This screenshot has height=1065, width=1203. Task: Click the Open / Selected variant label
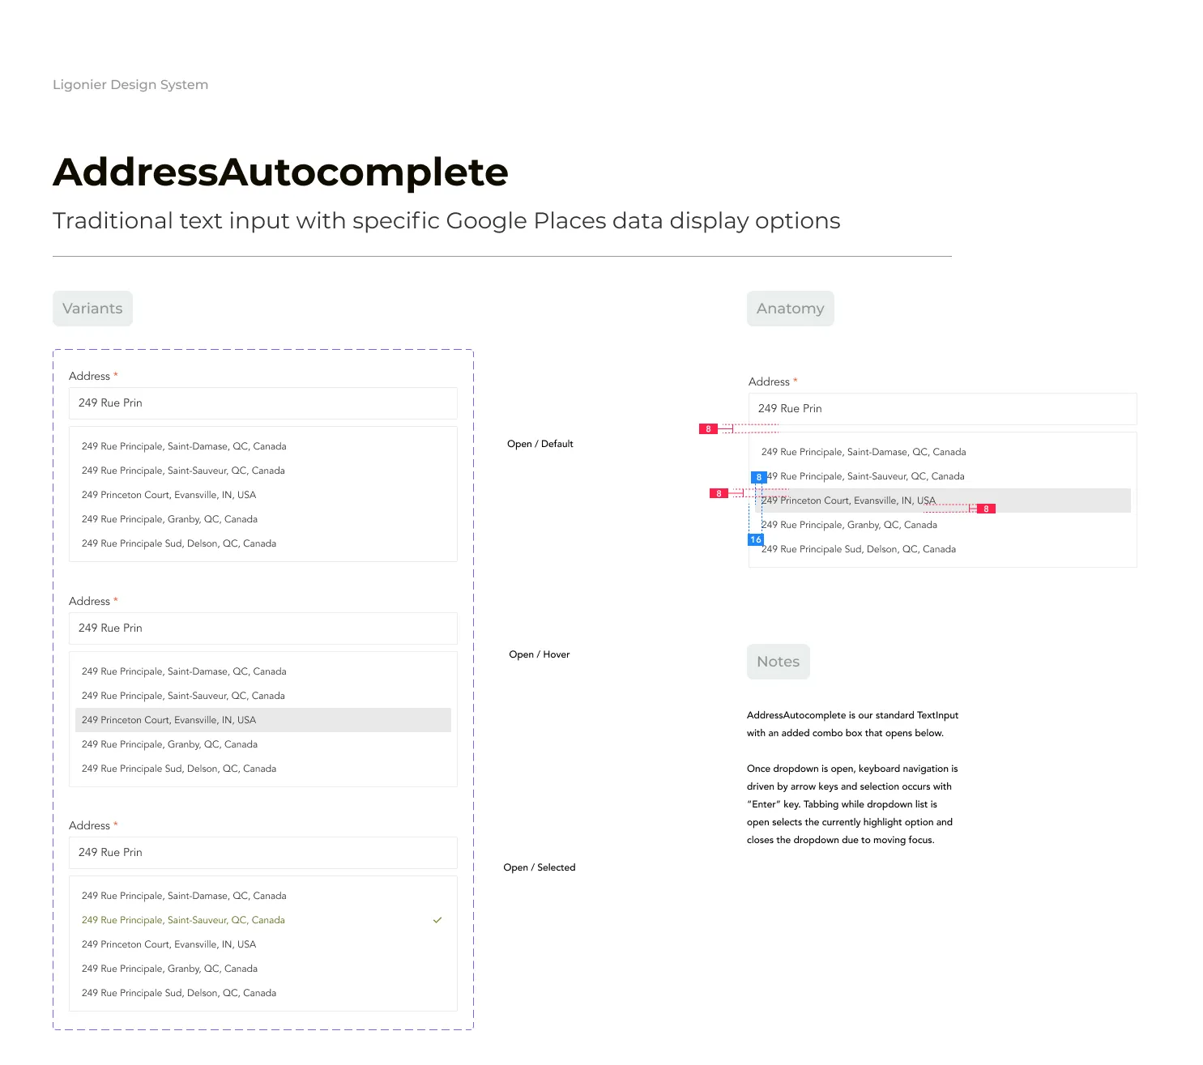point(539,867)
